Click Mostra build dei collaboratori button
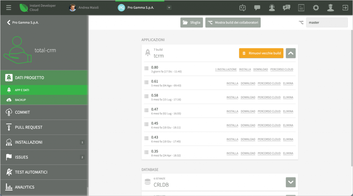The height and width of the screenshot is (196, 353). pyautogui.click(x=233, y=22)
